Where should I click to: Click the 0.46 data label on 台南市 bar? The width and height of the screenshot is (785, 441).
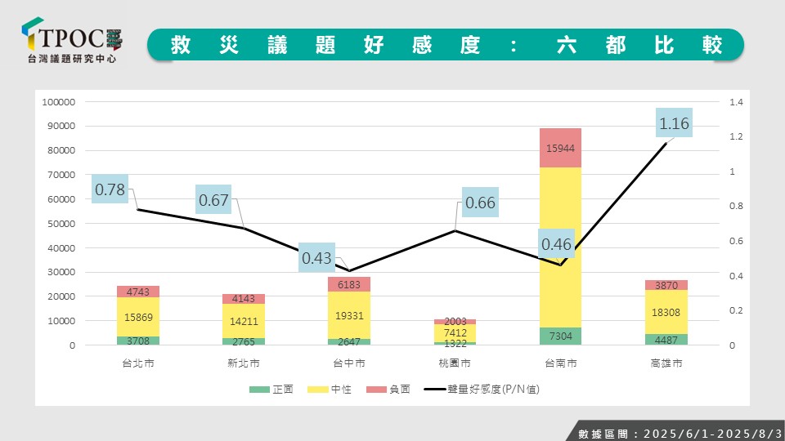coord(556,243)
